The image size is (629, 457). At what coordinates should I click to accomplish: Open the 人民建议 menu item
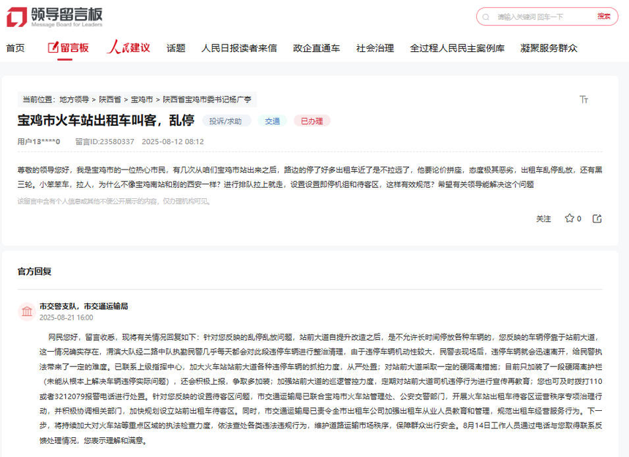(x=129, y=48)
